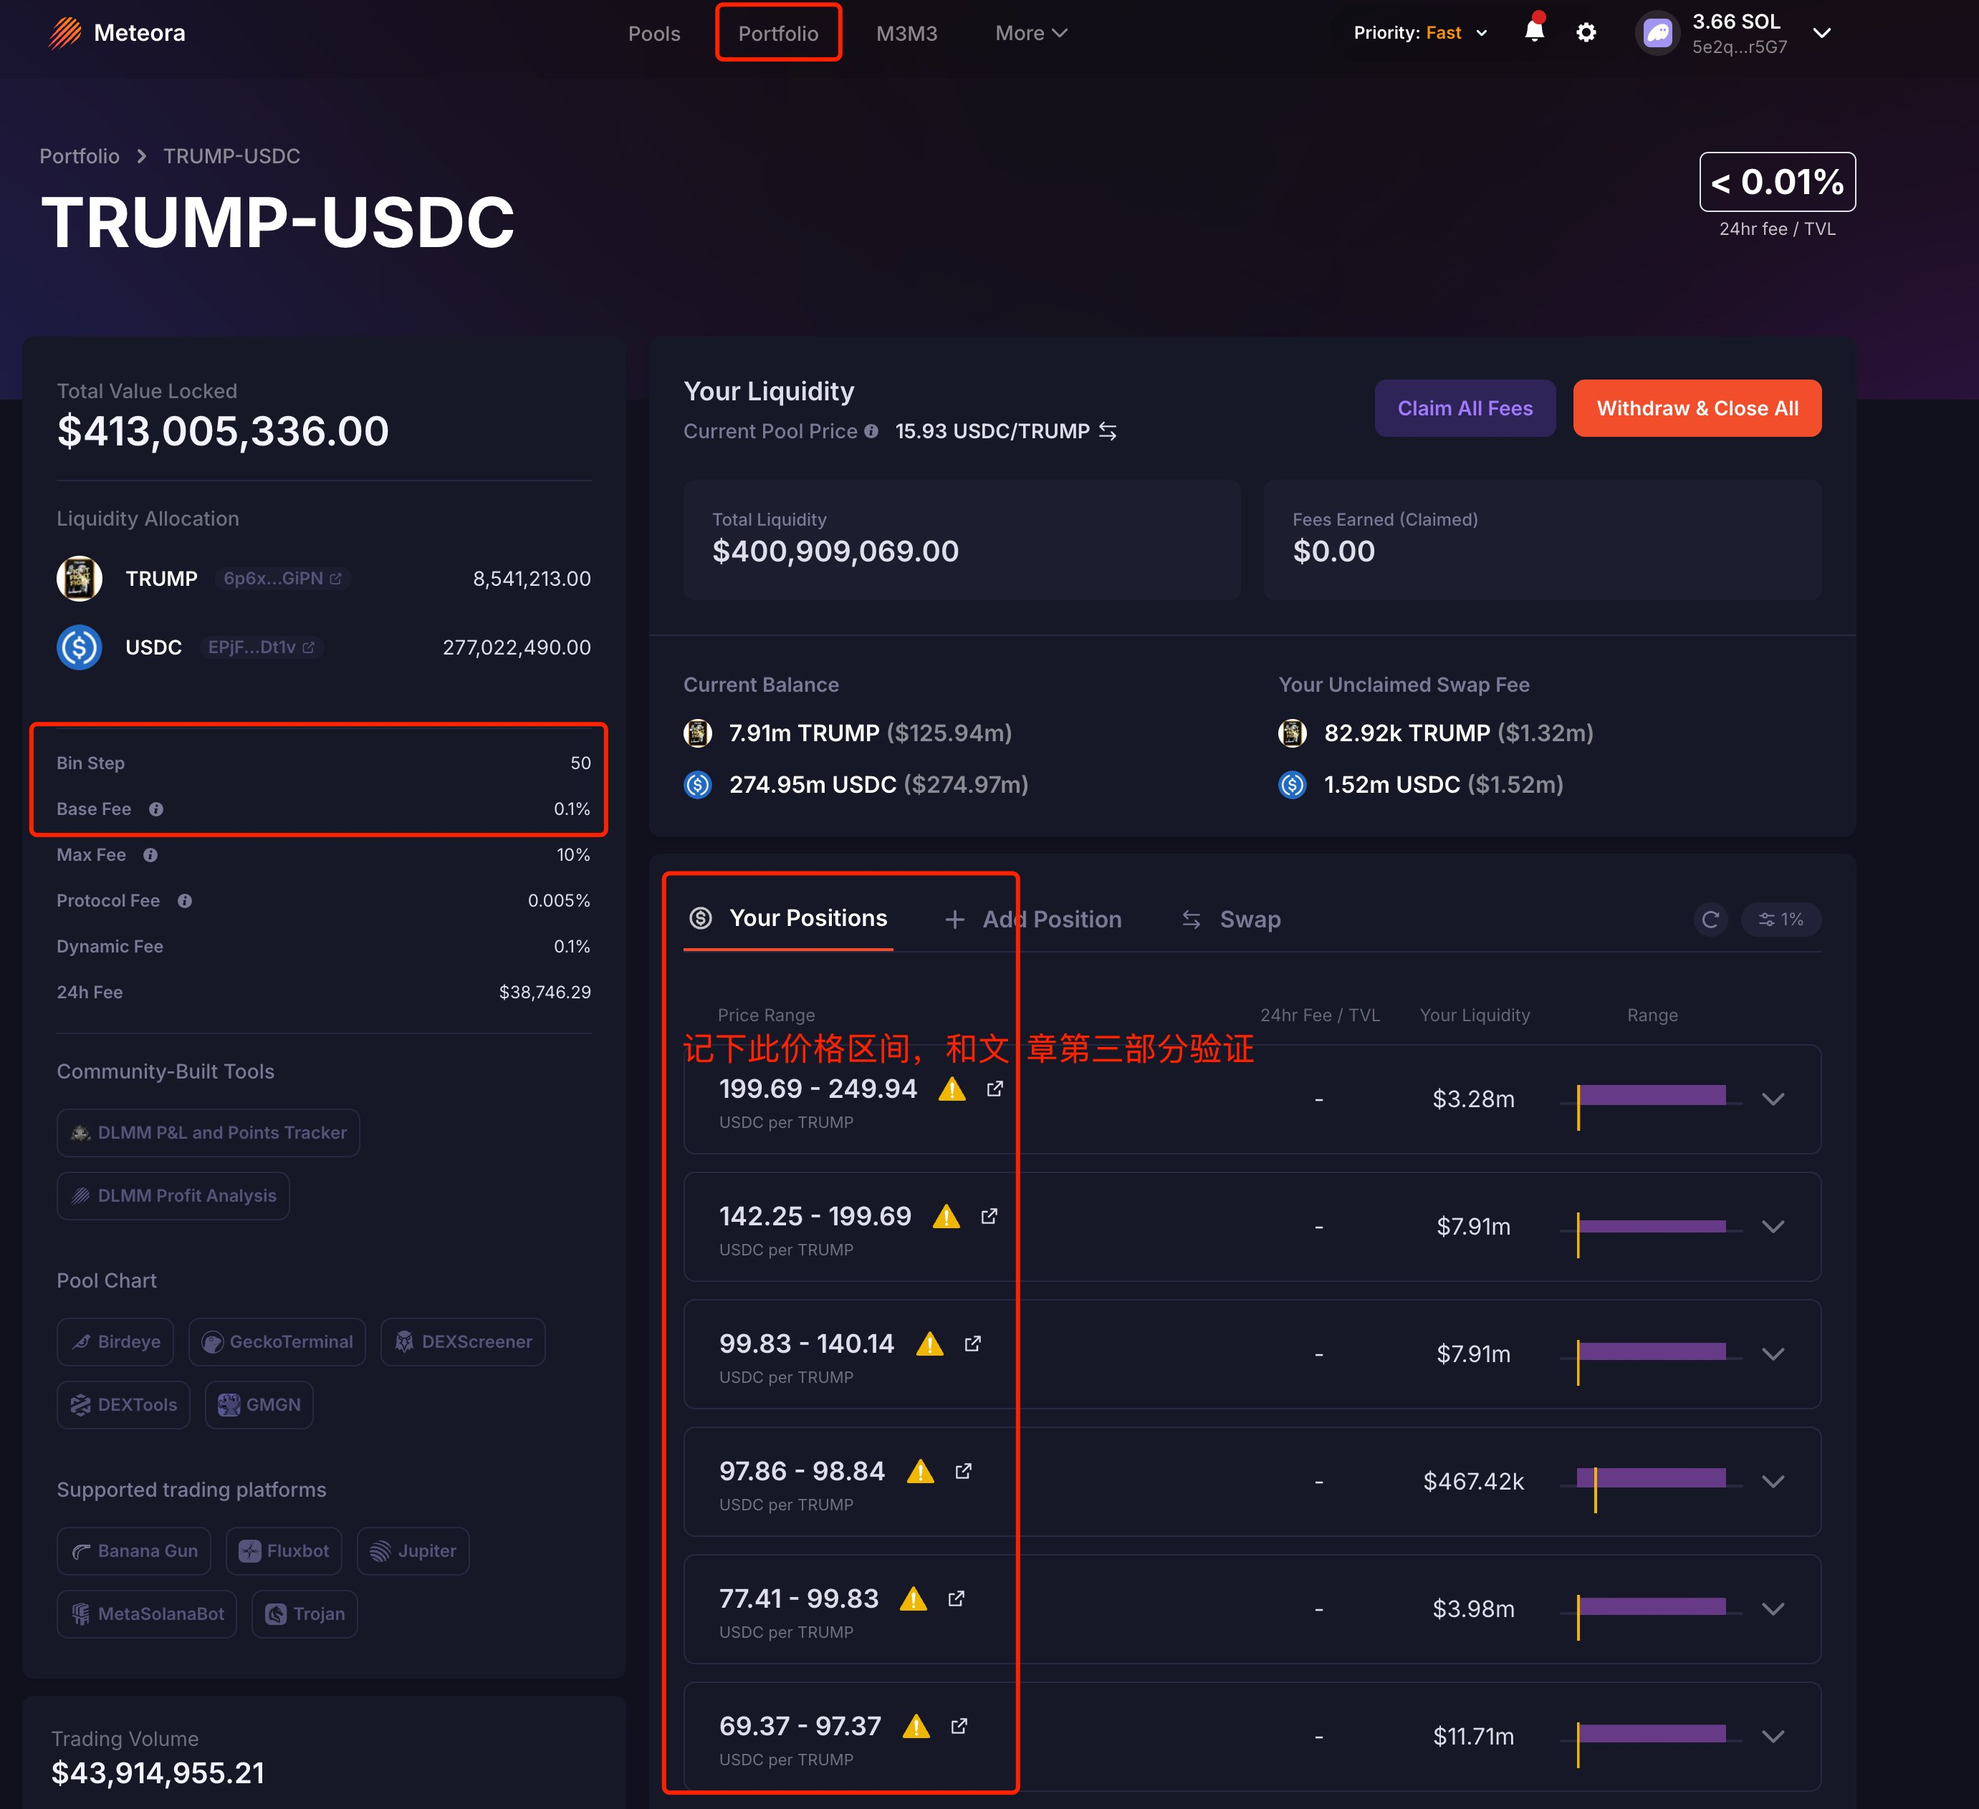This screenshot has height=1809, width=1979.
Task: Click the Claim All Fees button
Action: tap(1464, 408)
